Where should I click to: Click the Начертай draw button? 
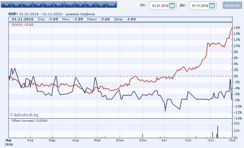tap(232, 5)
